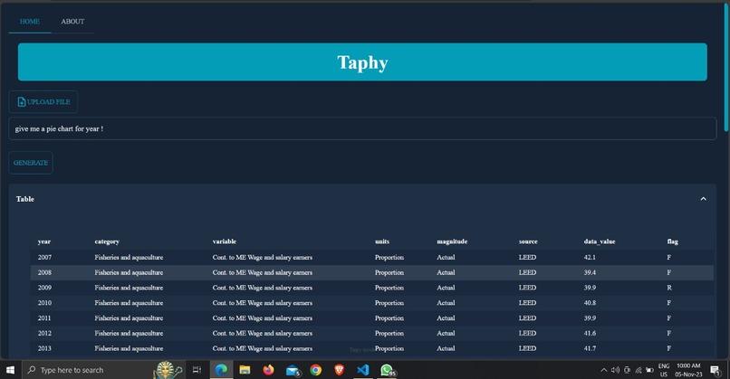
Task: Click Proportion units in 2010 row
Action: [x=389, y=303]
